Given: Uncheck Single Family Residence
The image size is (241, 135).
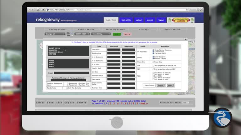Looking at the screenshot, I should click(153, 50).
